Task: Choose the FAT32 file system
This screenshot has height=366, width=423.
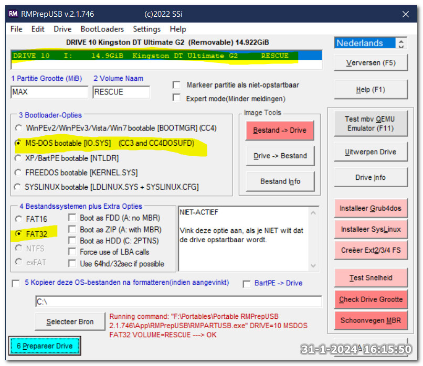Action: (x=18, y=234)
